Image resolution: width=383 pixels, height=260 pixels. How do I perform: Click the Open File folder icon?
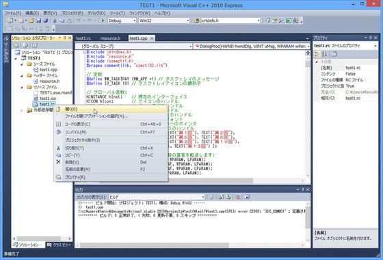coord(31,21)
